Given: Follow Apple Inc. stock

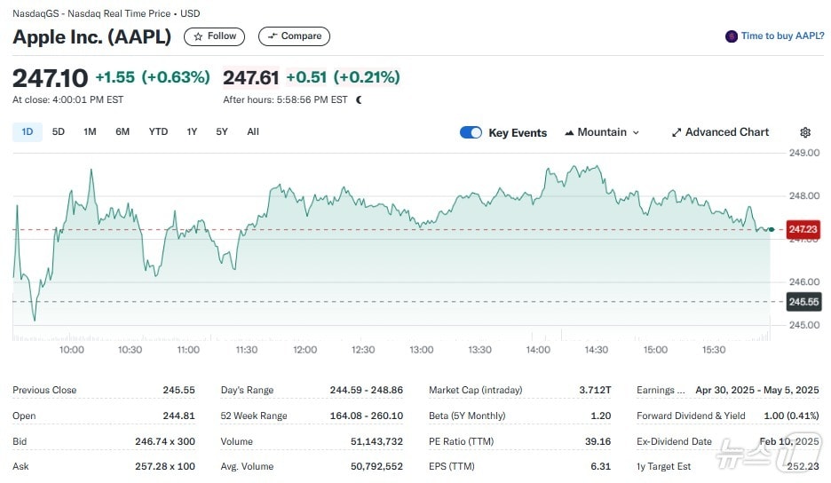Looking at the screenshot, I should pyautogui.click(x=215, y=36).
